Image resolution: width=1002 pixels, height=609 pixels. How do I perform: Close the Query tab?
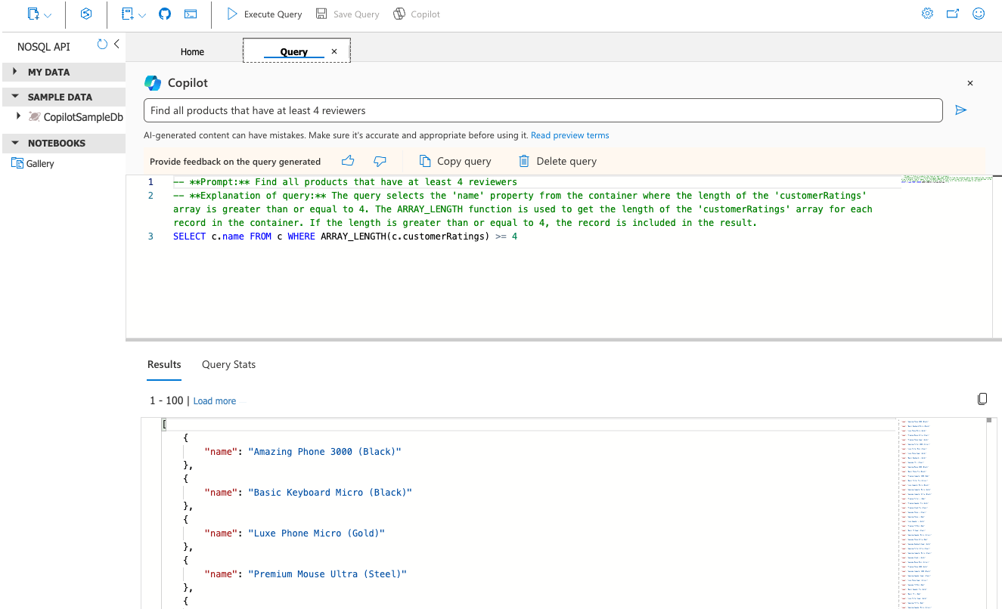coord(334,51)
